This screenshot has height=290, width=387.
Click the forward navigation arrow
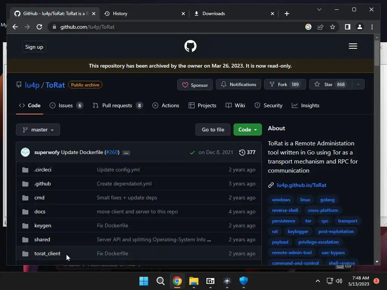coord(27,27)
